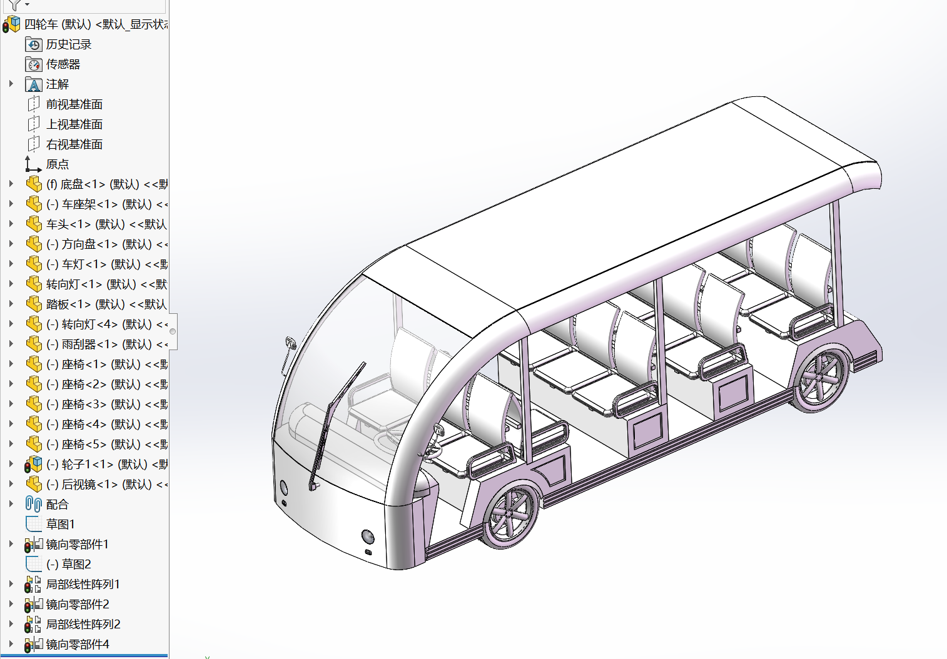
Task: Click the 传感器 sensors icon
Action: coord(34,64)
